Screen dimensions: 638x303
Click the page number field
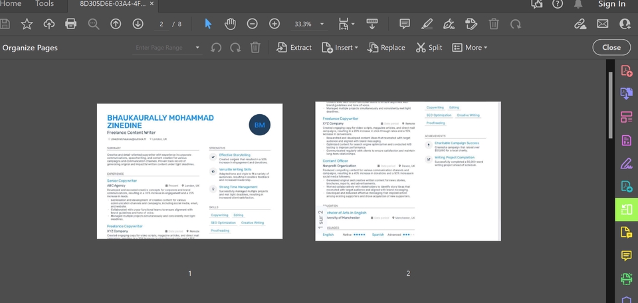pyautogui.click(x=161, y=24)
